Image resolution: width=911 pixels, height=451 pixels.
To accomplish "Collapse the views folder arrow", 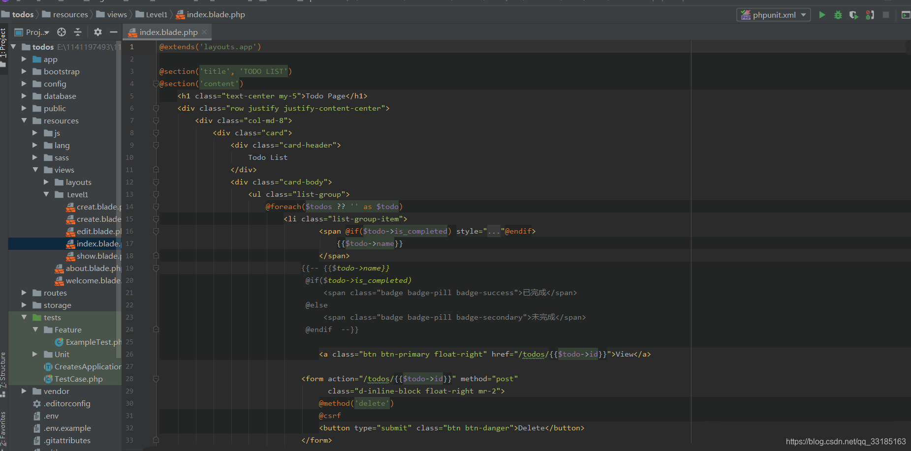I will (x=35, y=170).
